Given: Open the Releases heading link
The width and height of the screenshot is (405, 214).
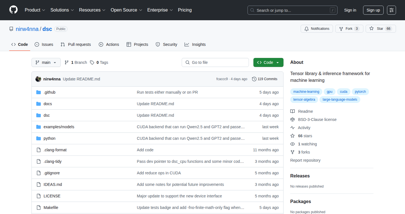Looking at the screenshot, I should [x=300, y=176].
